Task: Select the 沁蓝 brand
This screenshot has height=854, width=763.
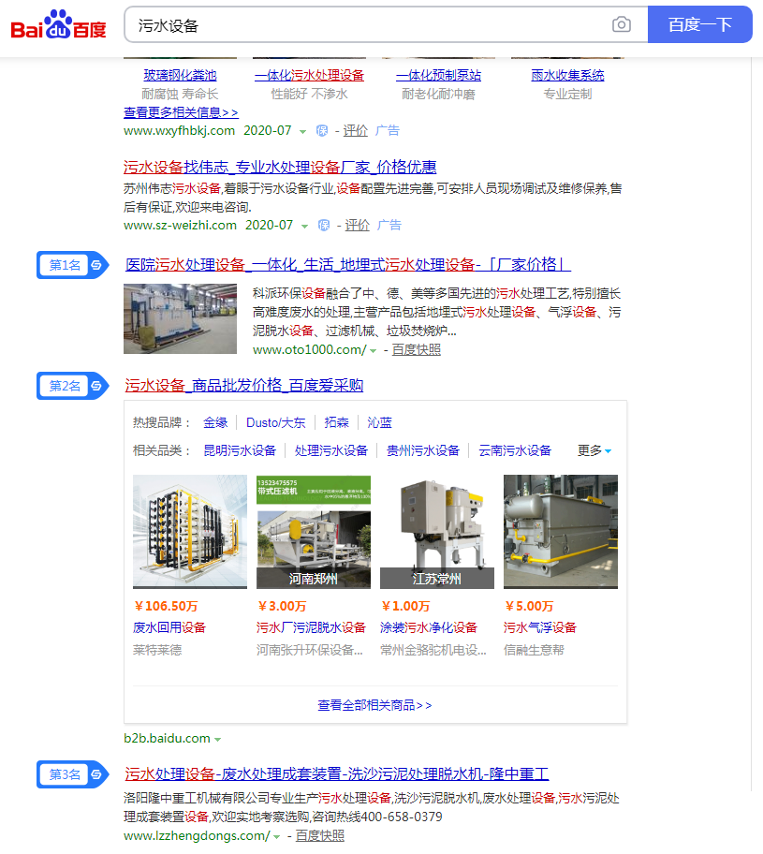Action: 379,422
